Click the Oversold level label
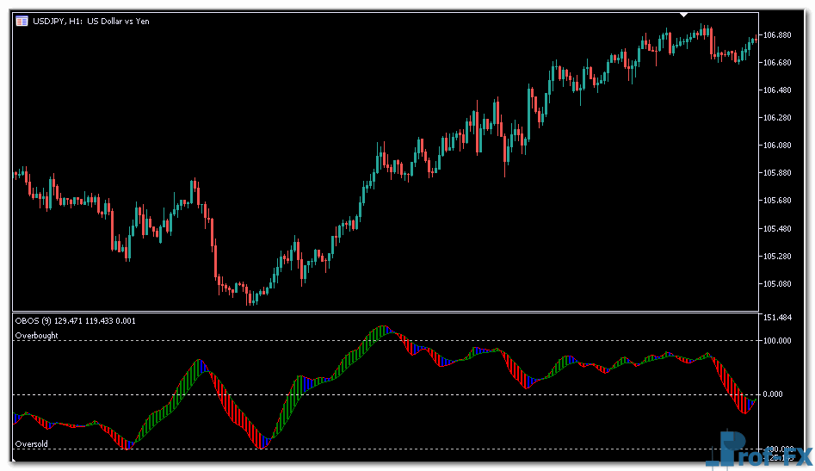Image resolution: width=815 pixels, height=471 pixels. (32, 443)
